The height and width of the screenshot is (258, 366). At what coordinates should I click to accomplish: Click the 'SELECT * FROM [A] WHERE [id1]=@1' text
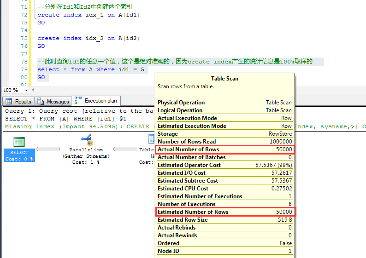(66, 119)
